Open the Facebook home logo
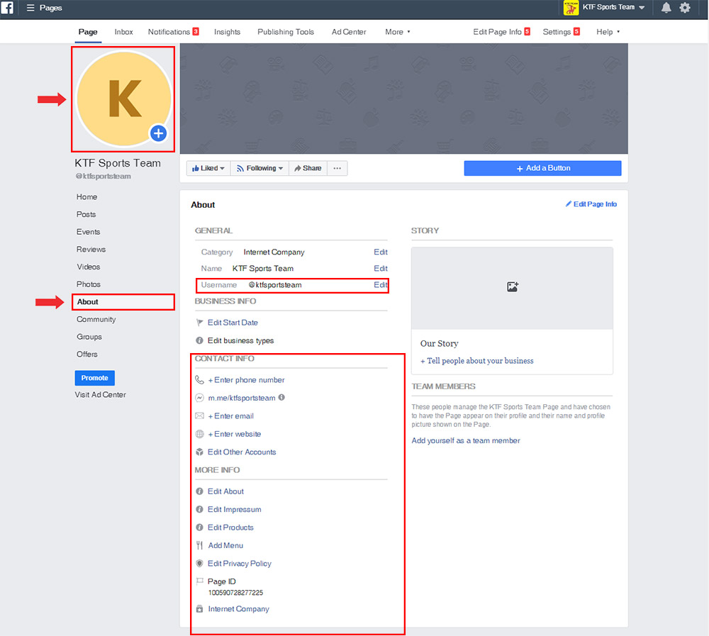709x636 pixels. coord(7,8)
